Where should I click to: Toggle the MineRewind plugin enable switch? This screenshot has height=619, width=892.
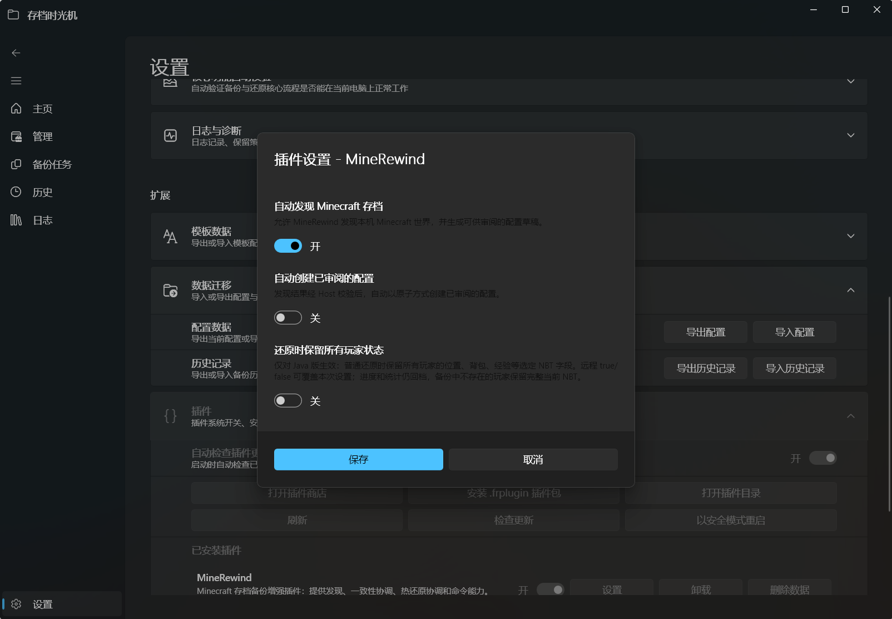551,589
